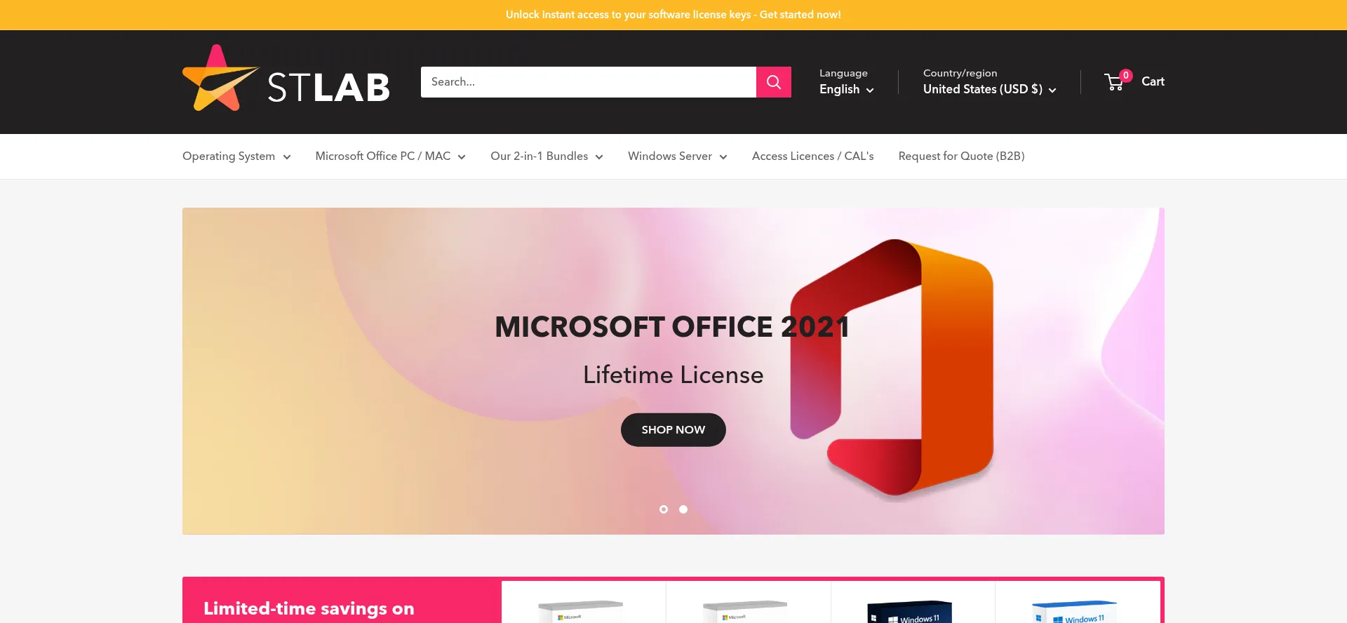Open the light blue Windows 11 product thumbnail
The width and height of the screenshot is (1347, 623).
pyautogui.click(x=1074, y=612)
